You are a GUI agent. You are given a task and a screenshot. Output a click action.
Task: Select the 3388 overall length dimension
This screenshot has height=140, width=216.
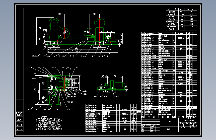[x=77, y=52]
